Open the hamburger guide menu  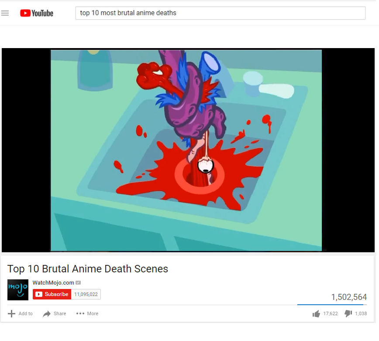coord(5,13)
